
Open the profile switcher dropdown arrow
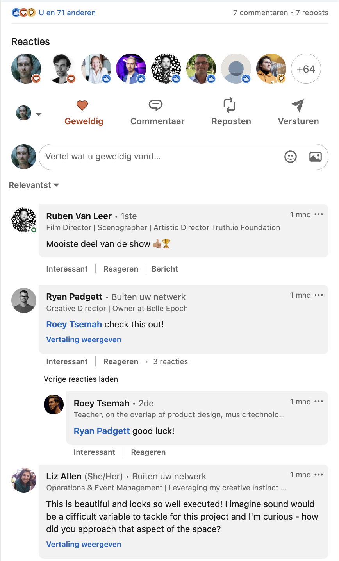point(38,114)
